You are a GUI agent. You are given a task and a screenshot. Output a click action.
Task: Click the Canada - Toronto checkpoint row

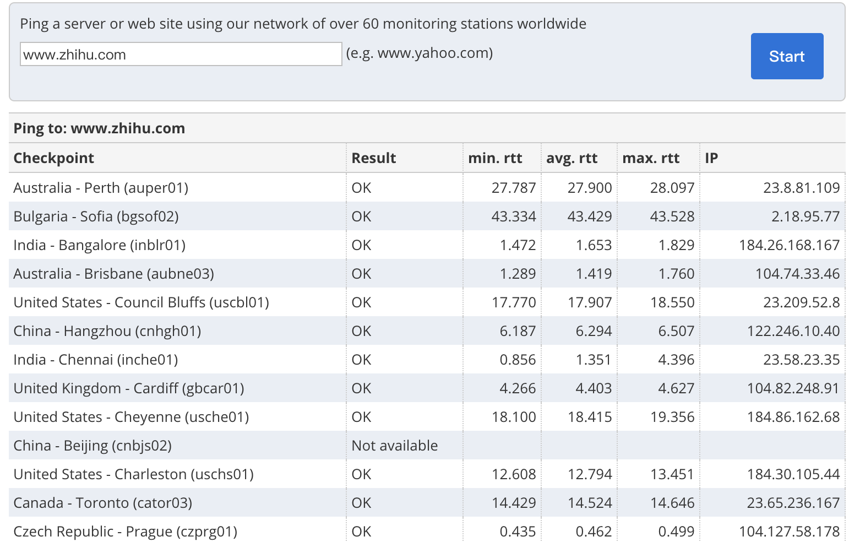[102, 503]
